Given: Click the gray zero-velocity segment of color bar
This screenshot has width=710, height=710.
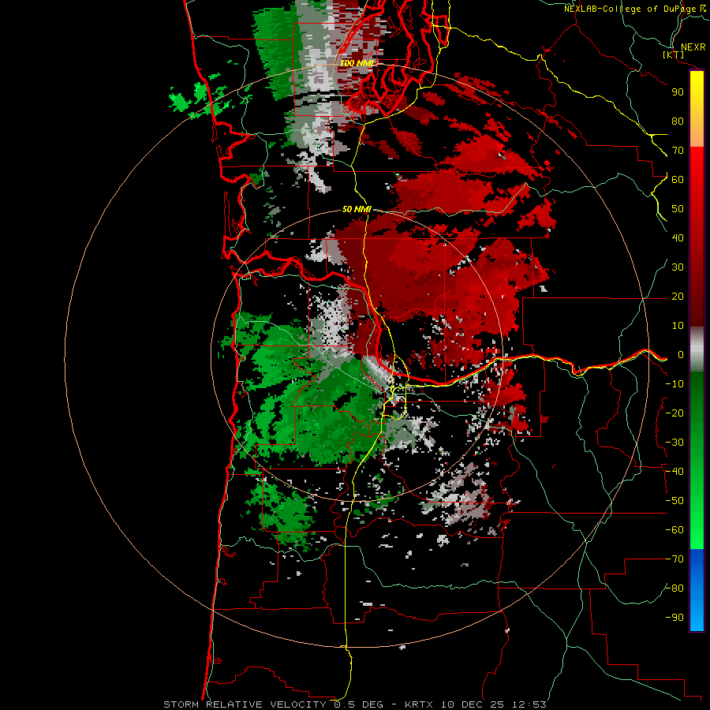Looking at the screenshot, I should pyautogui.click(x=697, y=349).
